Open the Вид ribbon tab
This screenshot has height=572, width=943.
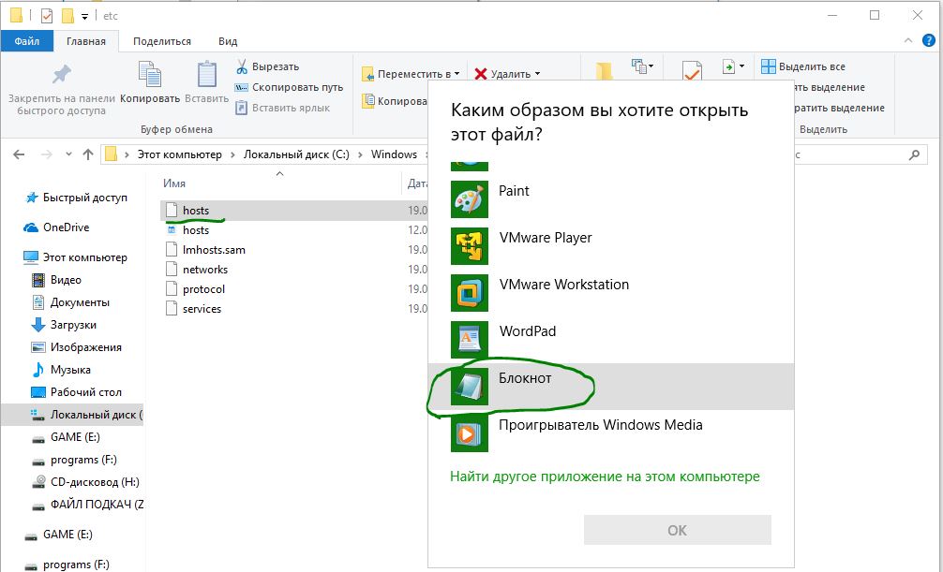coord(228,41)
